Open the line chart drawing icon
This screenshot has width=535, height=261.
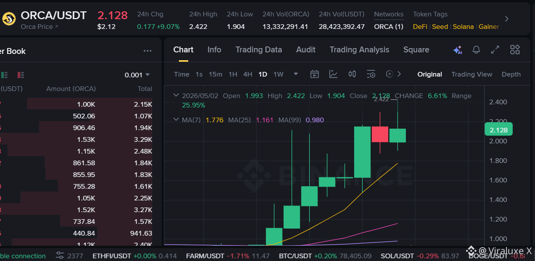[x=333, y=74]
